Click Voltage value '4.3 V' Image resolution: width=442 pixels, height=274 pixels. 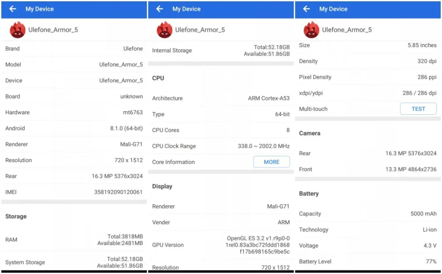pyautogui.click(x=430, y=246)
